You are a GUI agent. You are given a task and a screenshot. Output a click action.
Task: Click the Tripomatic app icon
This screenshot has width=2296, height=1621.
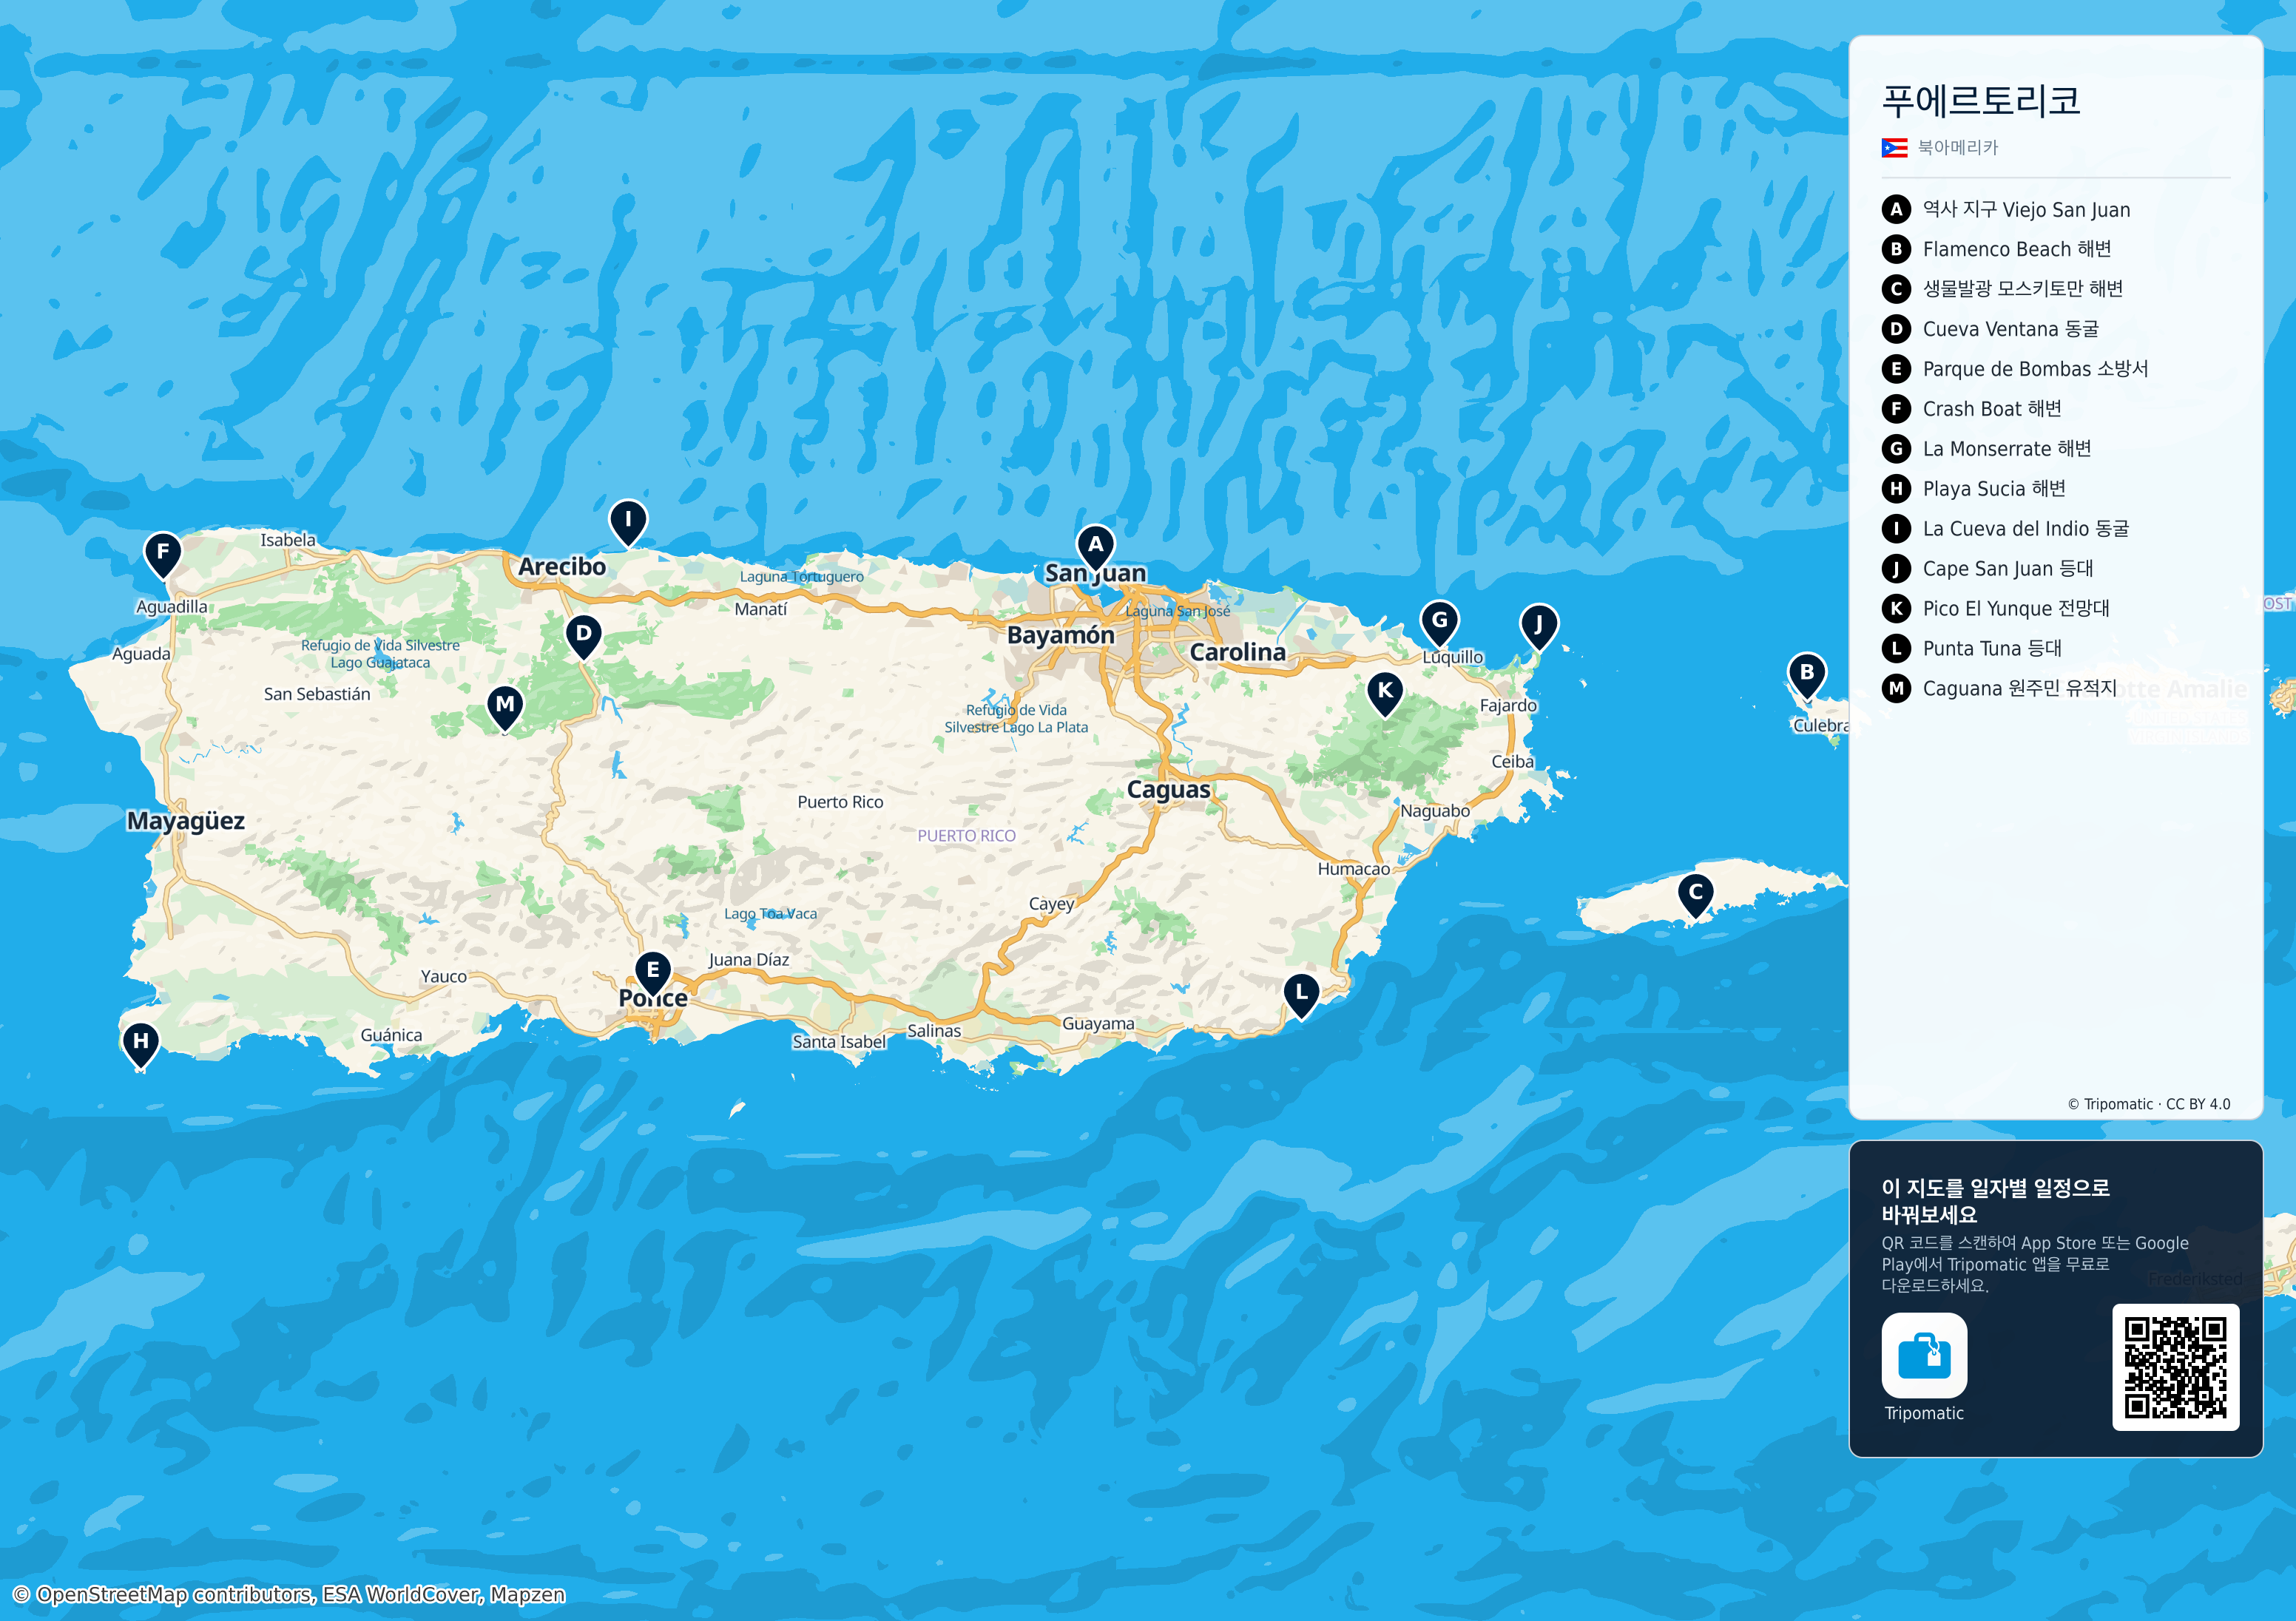click(x=1924, y=1355)
